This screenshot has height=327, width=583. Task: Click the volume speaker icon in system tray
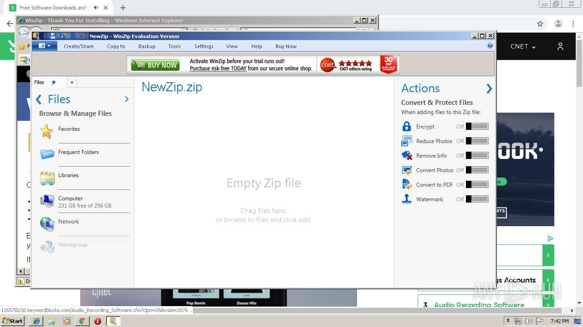(x=528, y=321)
